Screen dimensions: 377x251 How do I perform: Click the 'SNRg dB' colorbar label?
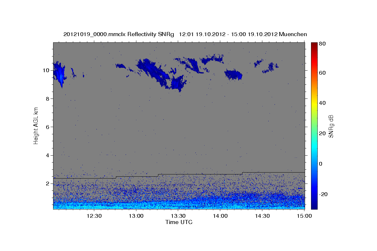331,126
